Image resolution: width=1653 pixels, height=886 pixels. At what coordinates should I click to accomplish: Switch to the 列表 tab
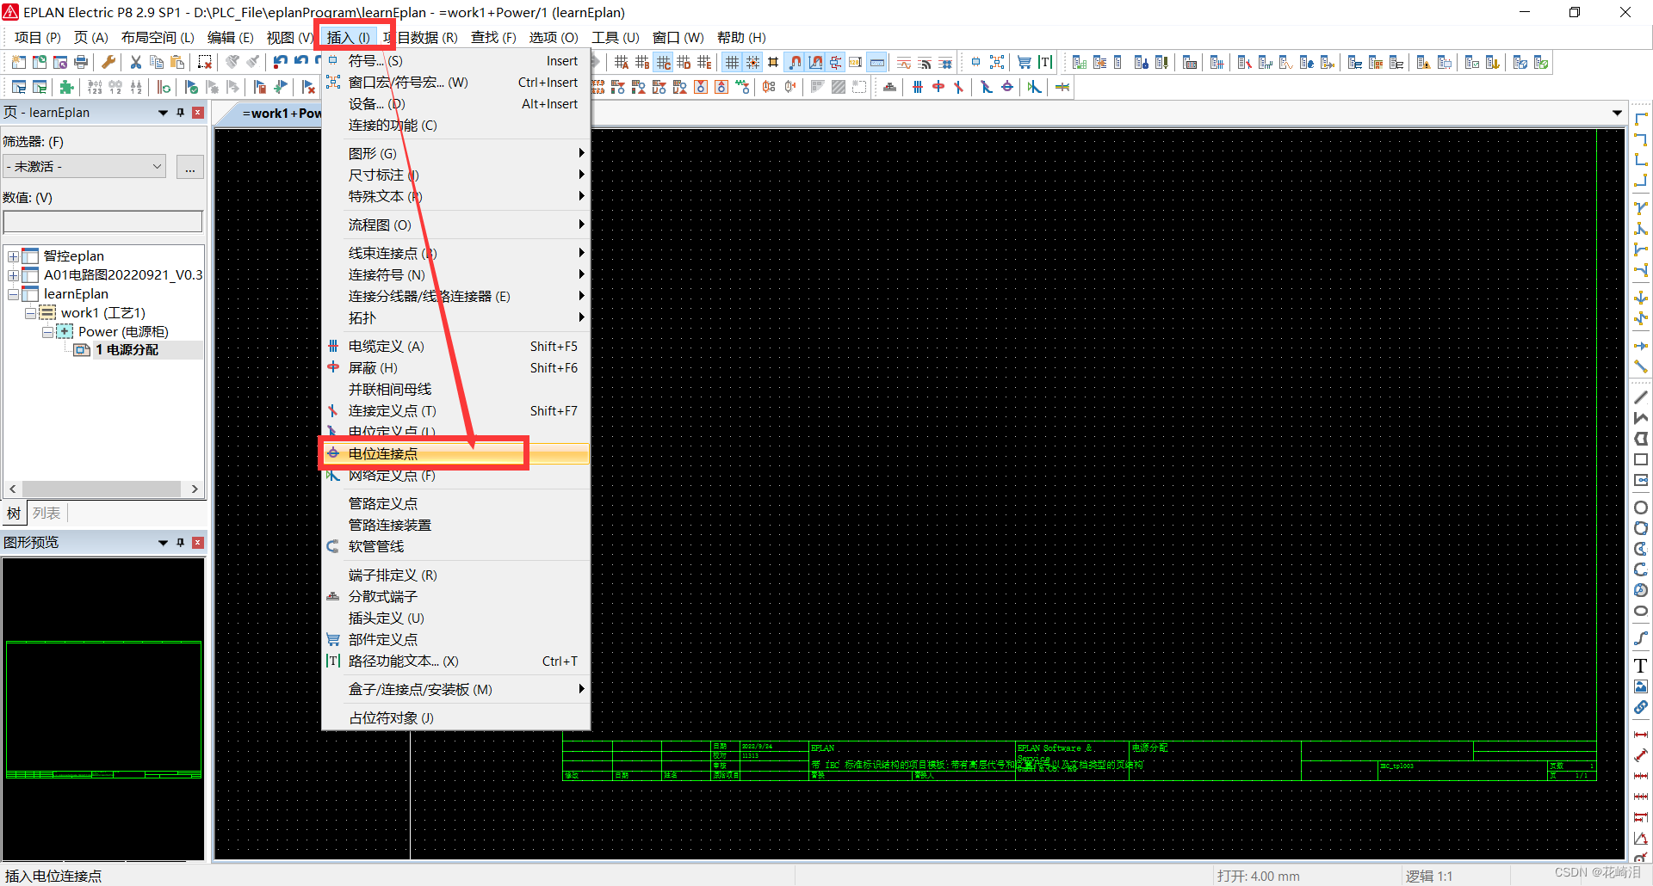[46, 514]
